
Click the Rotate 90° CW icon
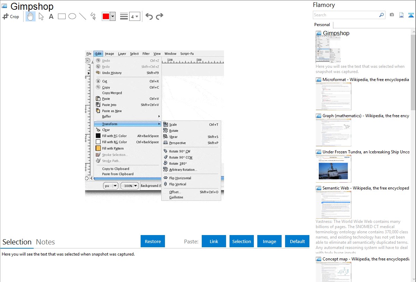click(x=166, y=151)
